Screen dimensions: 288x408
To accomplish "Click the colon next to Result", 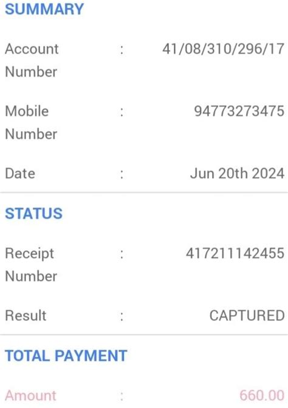I will [x=122, y=316].
